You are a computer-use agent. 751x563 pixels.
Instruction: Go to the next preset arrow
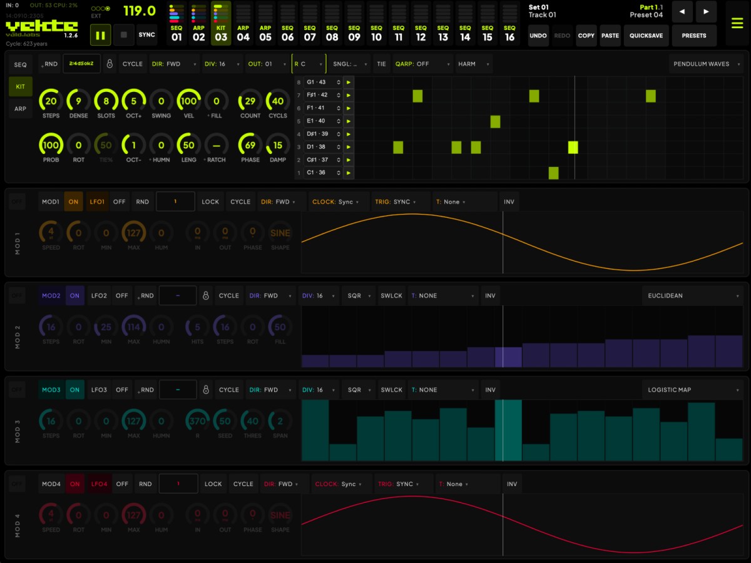pyautogui.click(x=706, y=11)
